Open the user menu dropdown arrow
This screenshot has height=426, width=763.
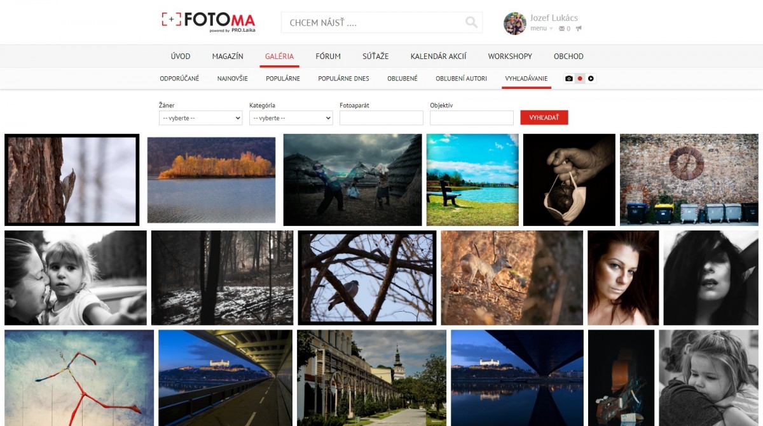tap(551, 29)
